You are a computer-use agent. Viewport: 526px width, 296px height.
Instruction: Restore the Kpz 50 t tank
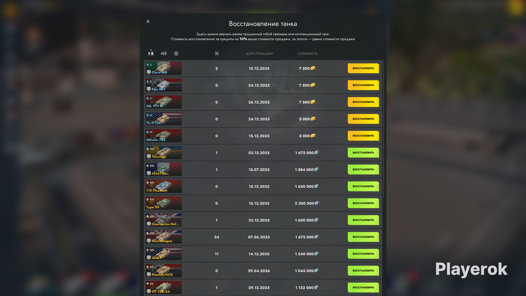pos(363,85)
